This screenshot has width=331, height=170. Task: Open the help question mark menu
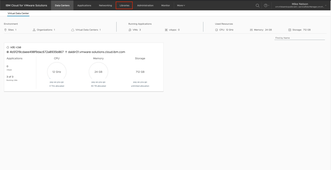[266, 6]
